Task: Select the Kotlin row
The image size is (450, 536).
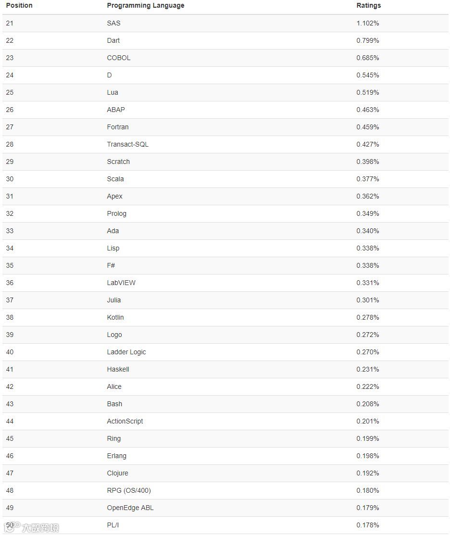Action: pos(225,317)
